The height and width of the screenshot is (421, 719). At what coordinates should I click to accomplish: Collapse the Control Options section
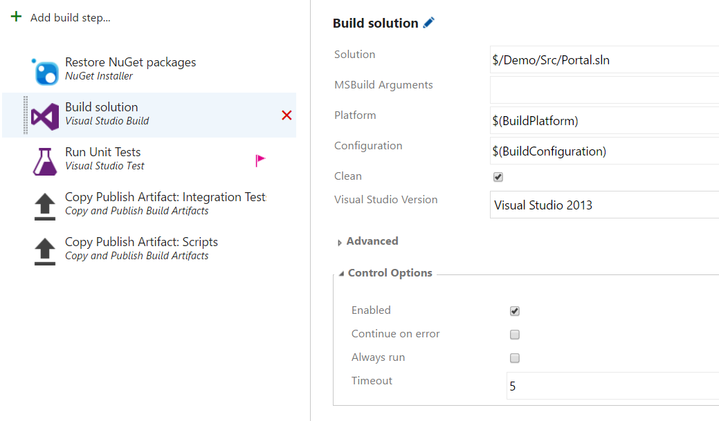[341, 274]
